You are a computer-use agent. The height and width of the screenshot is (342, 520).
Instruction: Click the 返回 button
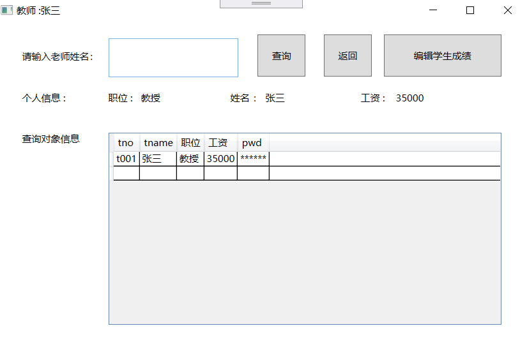point(348,56)
